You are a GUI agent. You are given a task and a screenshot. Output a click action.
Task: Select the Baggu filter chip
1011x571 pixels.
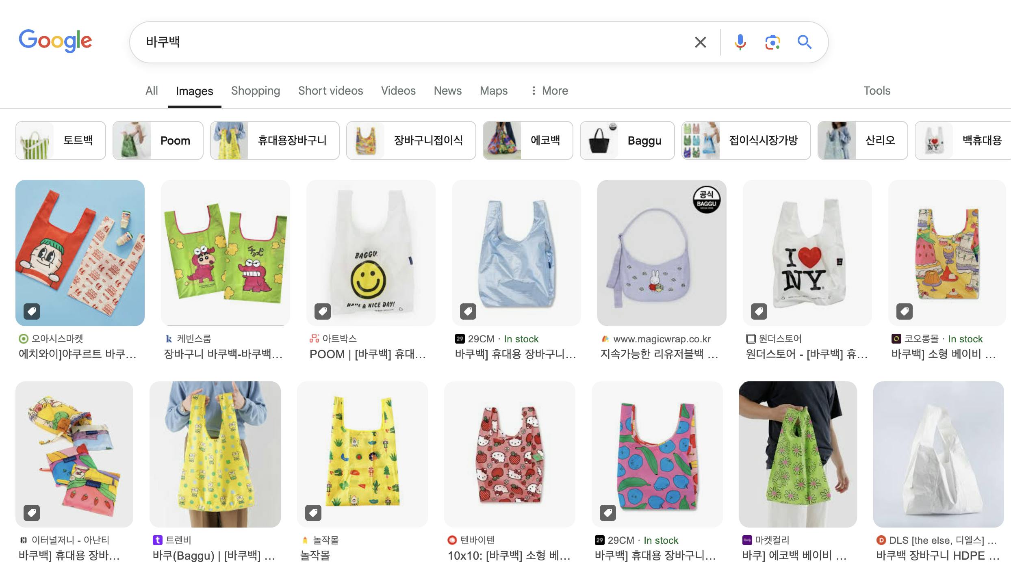[627, 141]
